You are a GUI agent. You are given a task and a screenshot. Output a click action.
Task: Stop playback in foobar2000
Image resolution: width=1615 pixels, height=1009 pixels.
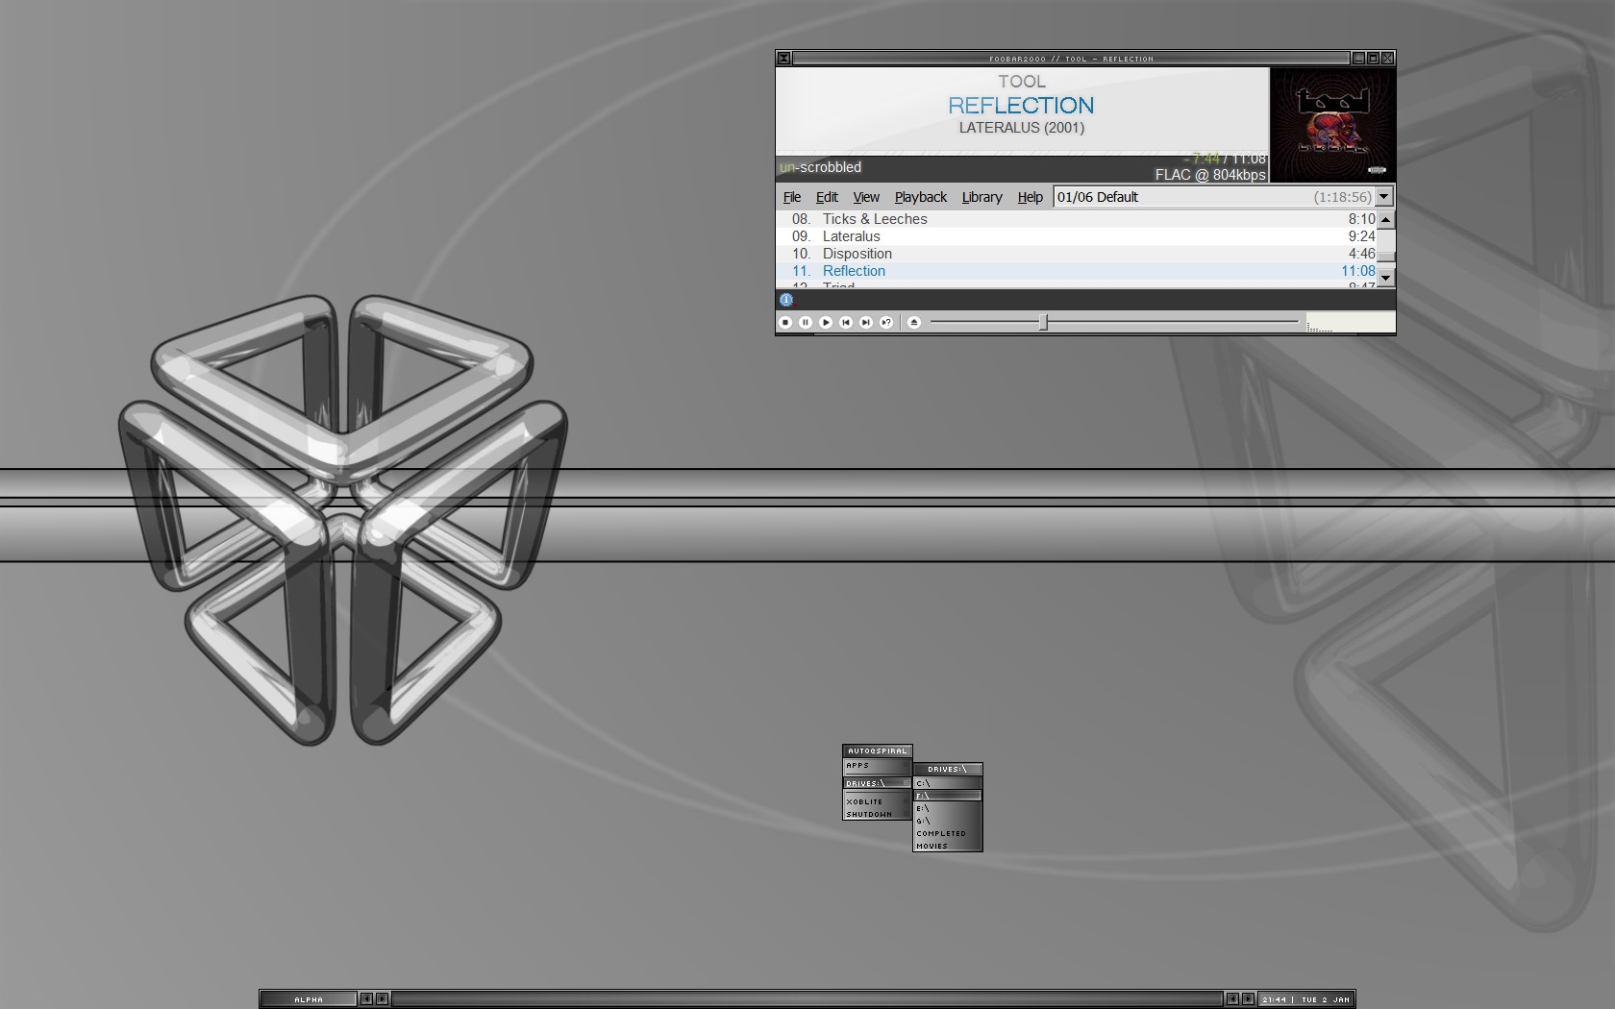pyautogui.click(x=785, y=323)
